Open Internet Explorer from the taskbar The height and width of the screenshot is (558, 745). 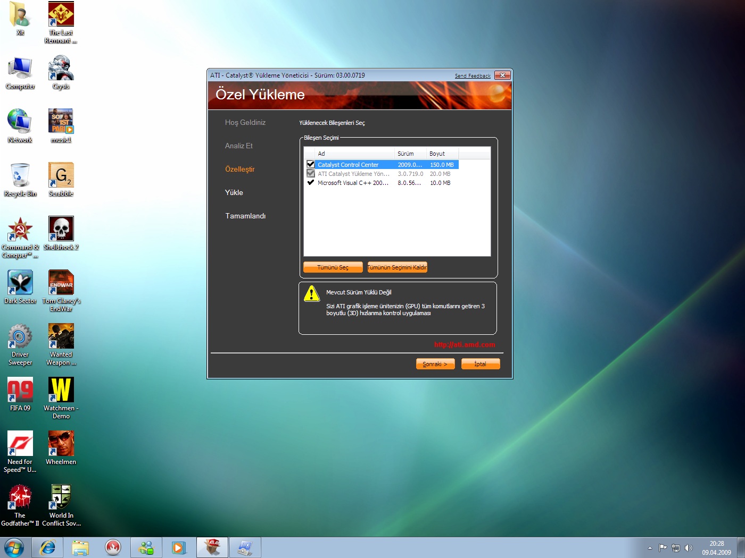click(x=48, y=547)
